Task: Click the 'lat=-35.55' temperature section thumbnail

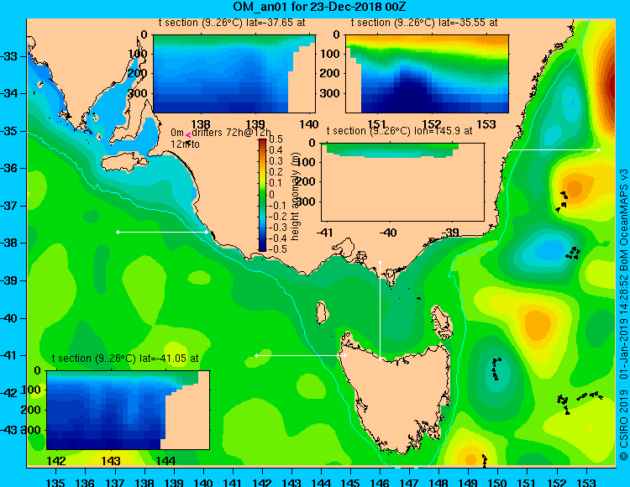Action: pos(427,74)
